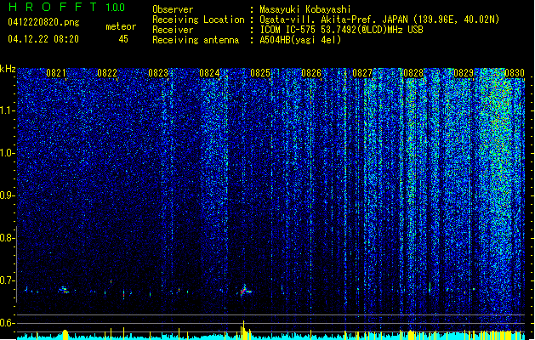
Task: Click the antenna A504HB(yagi 4el) text
Action: (x=300, y=40)
